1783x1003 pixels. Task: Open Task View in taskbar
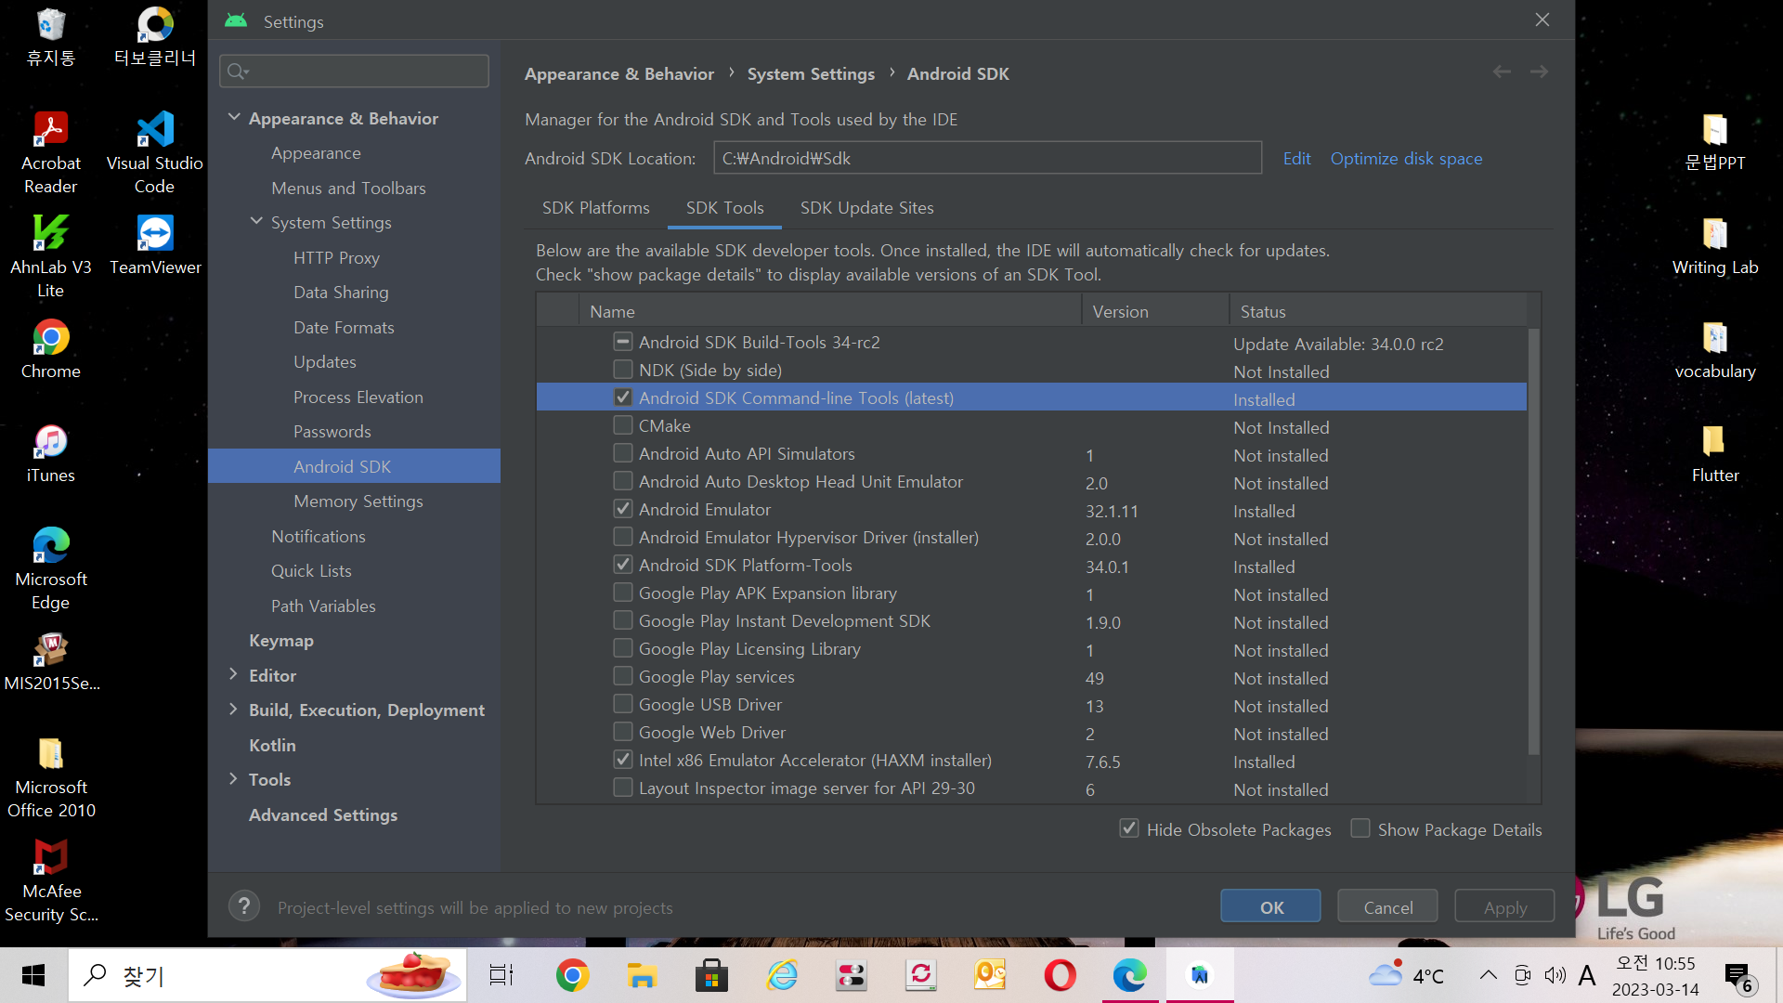coord(501,975)
